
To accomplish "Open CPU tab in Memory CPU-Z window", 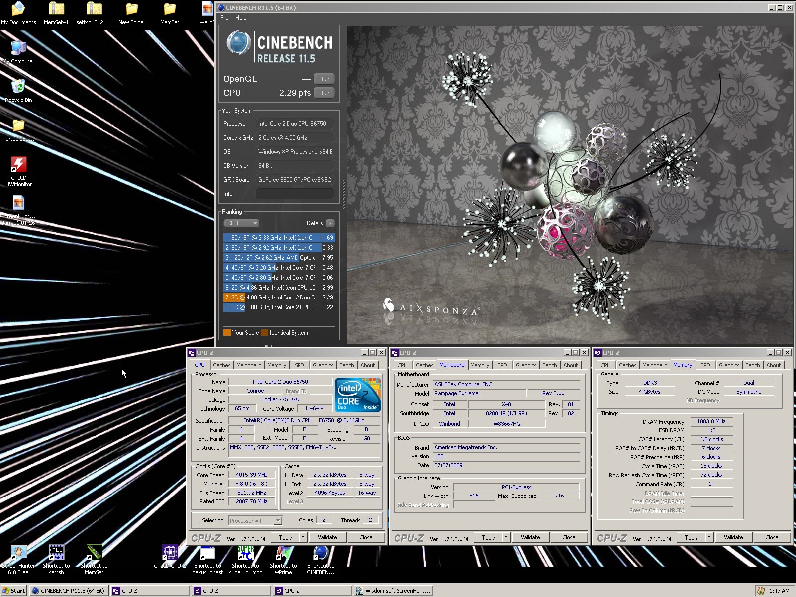I will tap(605, 365).
